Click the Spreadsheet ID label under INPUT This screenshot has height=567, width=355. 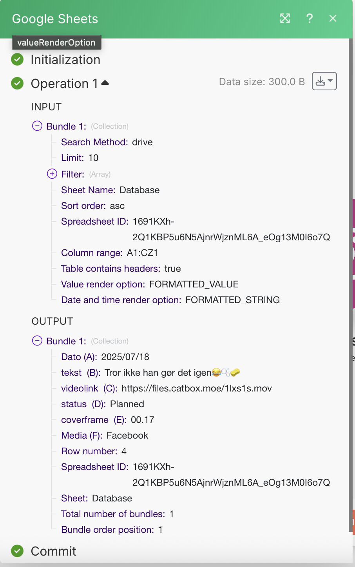pos(94,221)
